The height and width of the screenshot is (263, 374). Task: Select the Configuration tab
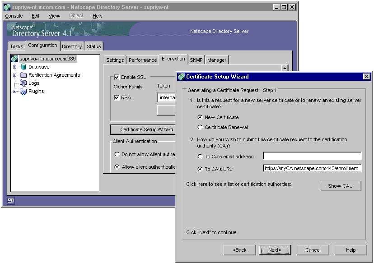pos(42,45)
